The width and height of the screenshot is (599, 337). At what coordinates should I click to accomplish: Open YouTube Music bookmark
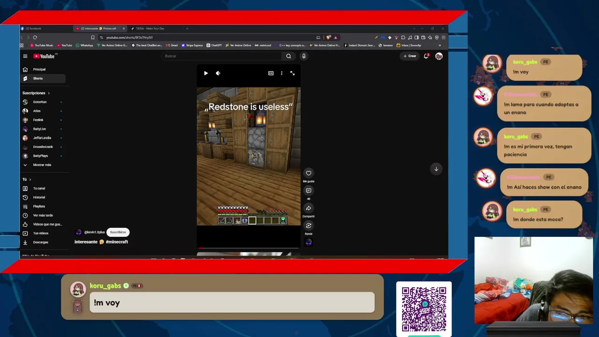[x=42, y=45]
